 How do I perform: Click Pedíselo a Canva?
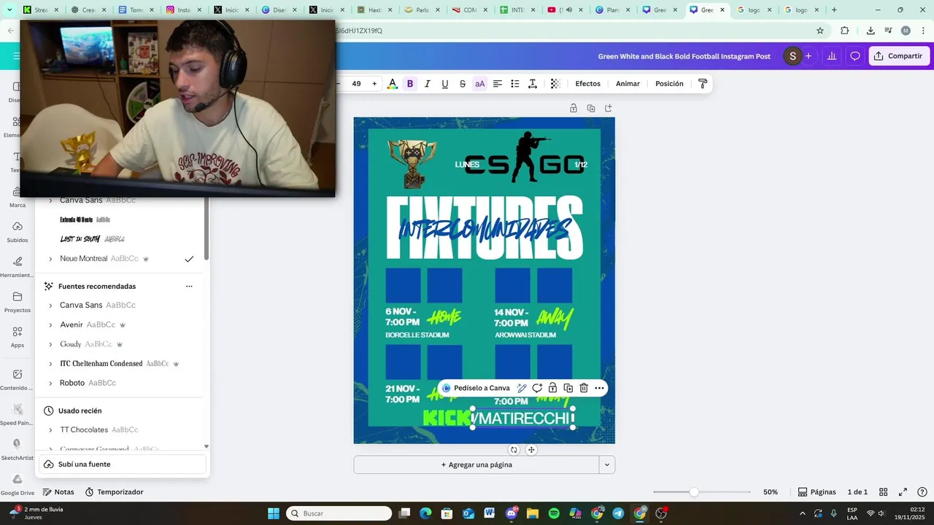pos(476,388)
